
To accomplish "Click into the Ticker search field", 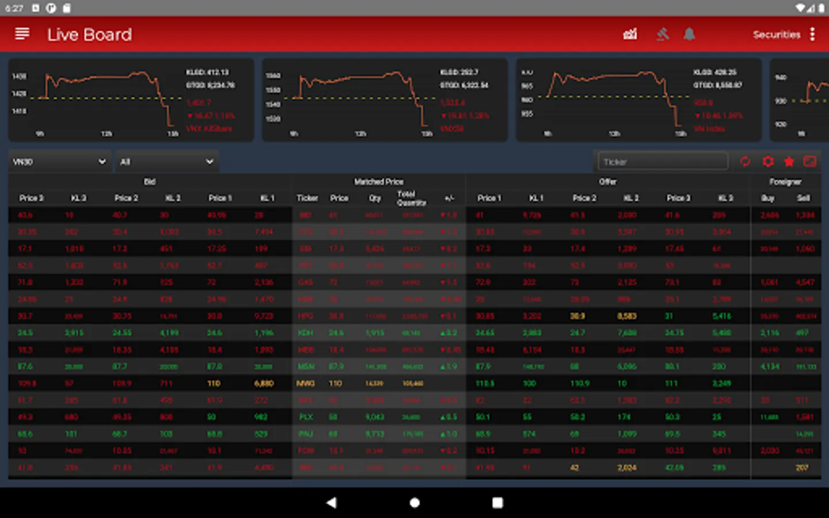I will click(x=662, y=162).
